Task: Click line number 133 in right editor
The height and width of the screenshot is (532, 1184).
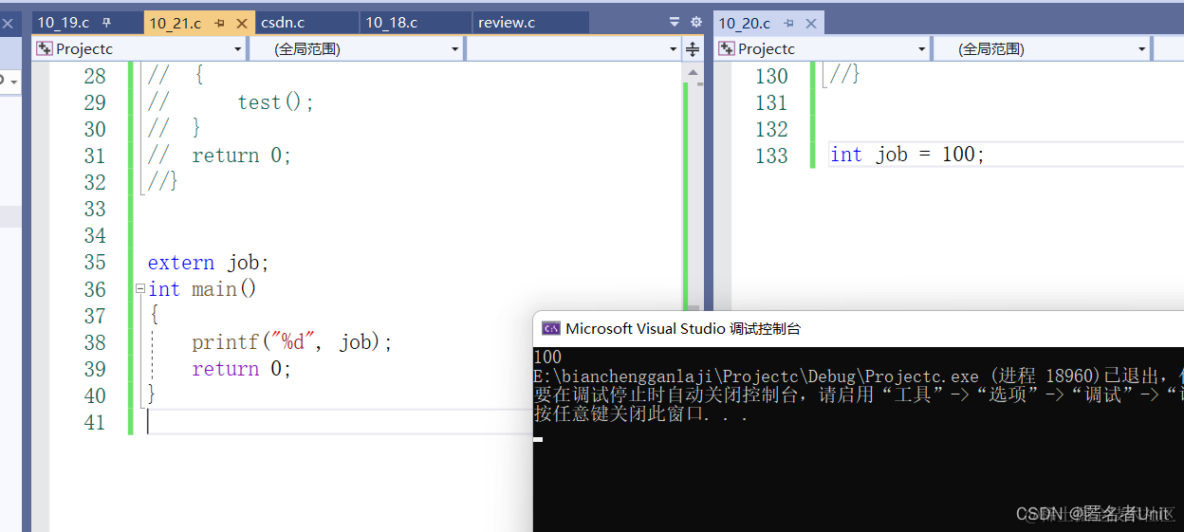Action: tap(771, 156)
